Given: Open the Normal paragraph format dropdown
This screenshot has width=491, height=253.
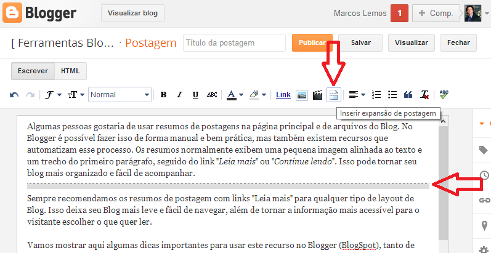Looking at the screenshot, I should (x=120, y=94).
